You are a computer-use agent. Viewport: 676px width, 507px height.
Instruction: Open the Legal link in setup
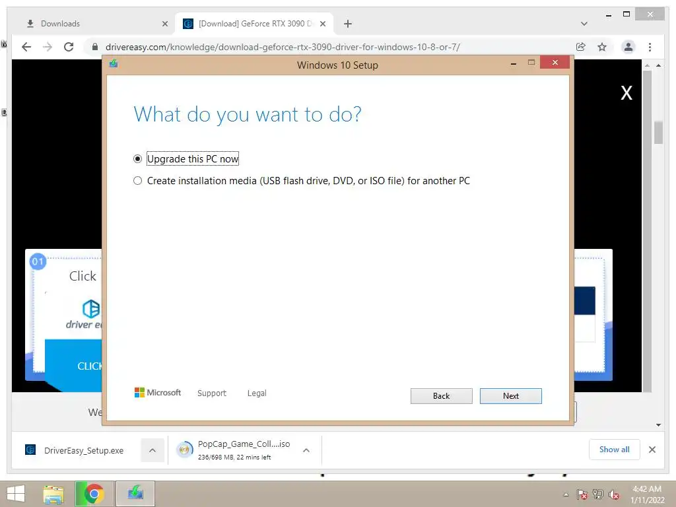[257, 393]
